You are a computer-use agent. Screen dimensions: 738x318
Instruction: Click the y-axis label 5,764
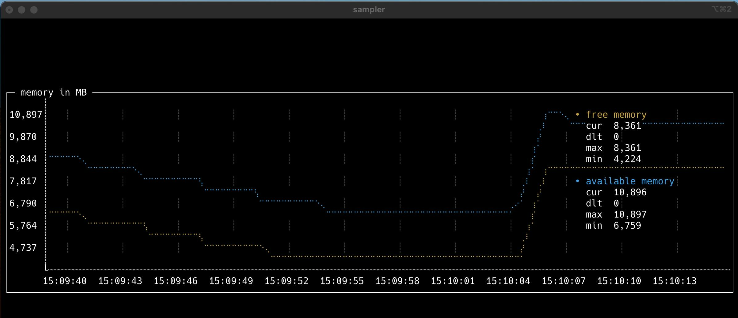coord(23,226)
